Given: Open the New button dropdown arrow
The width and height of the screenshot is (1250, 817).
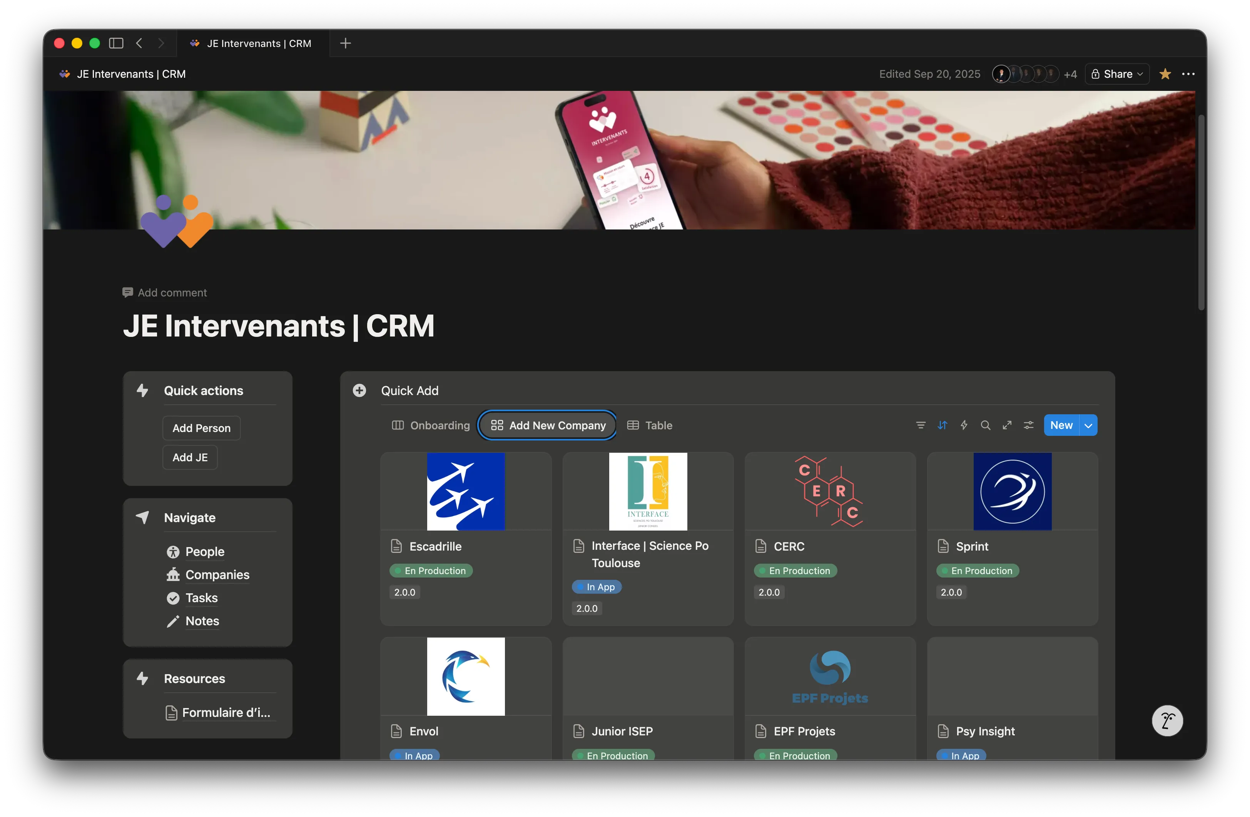Looking at the screenshot, I should pyautogui.click(x=1088, y=425).
